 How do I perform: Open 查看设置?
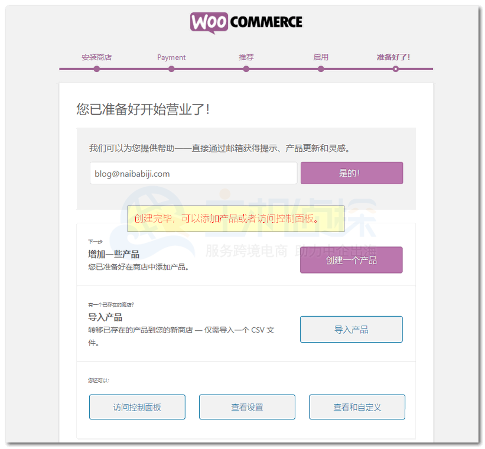click(247, 407)
